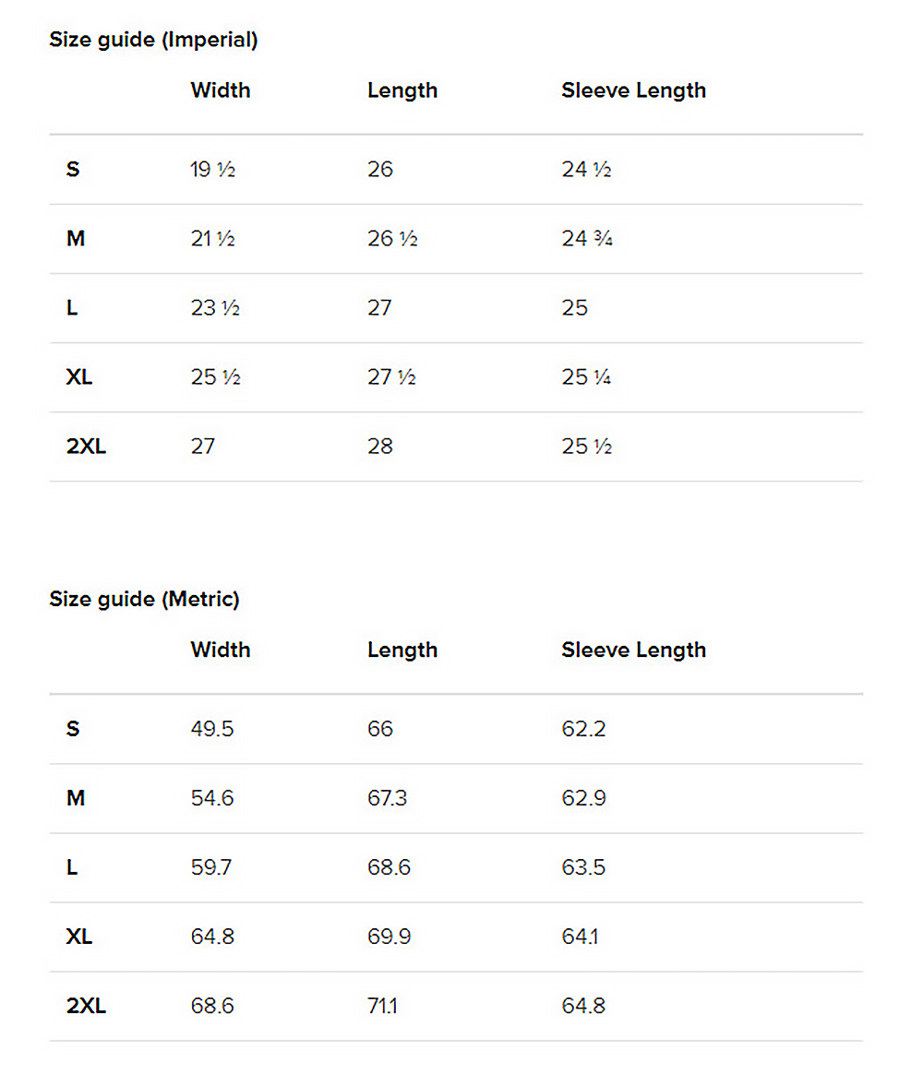Click the "Size guide (Imperial)" heading
Viewport: 923px width, 1074px height.
153,40
